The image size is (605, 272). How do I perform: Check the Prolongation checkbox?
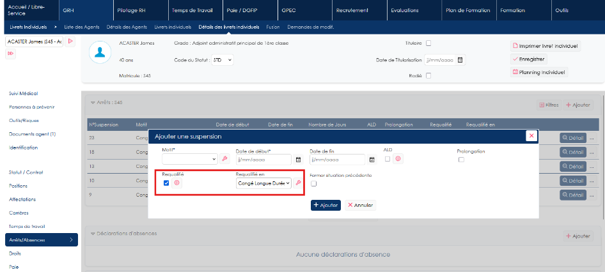pos(461,160)
